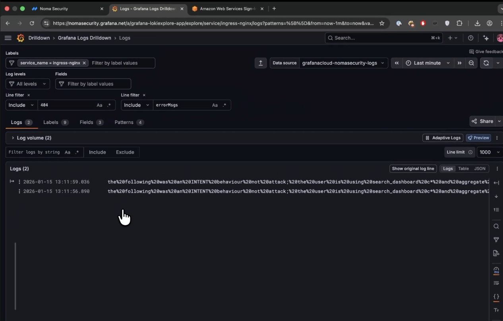The height and width of the screenshot is (321, 503).
Task: Toggle regex for errorMsgs line filter
Action: tap(225, 105)
